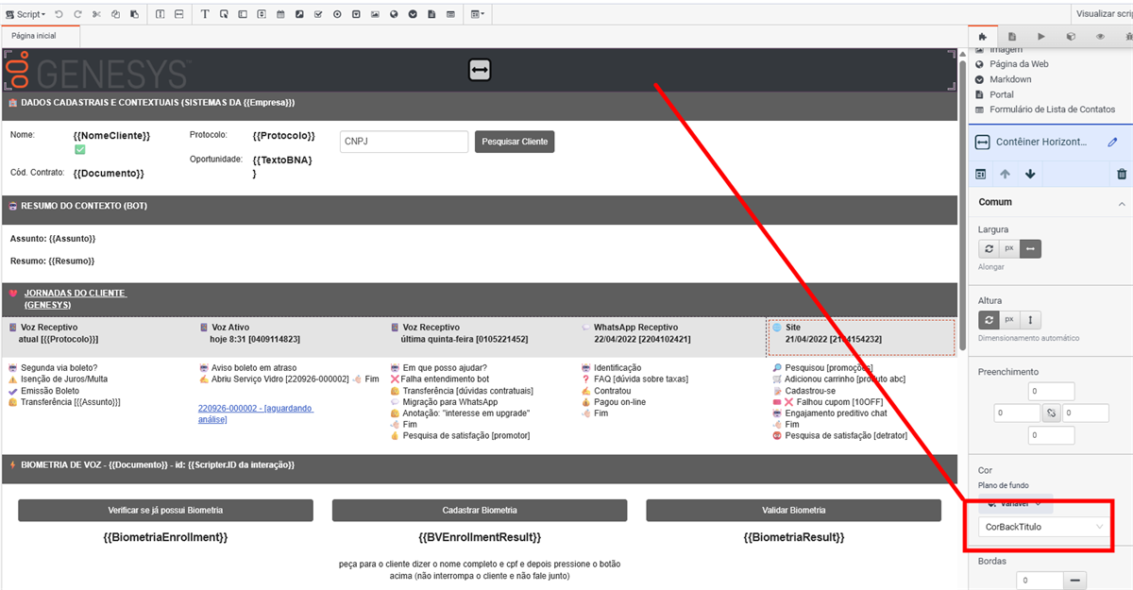Click the redo arrow icon
Viewport: 1133px width, 590px height.
[x=77, y=14]
